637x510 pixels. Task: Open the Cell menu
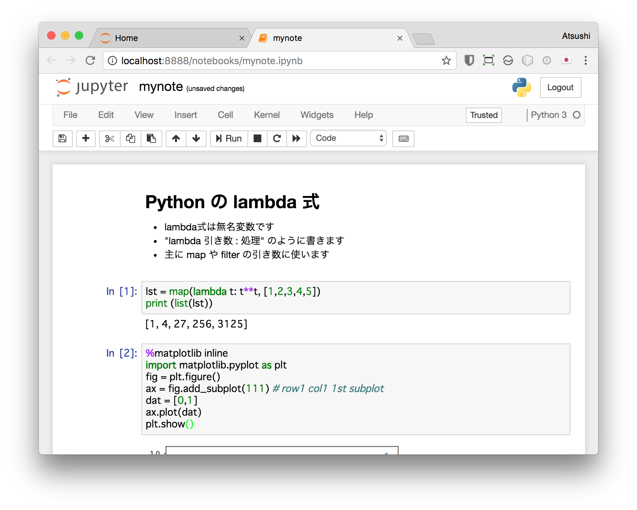pyautogui.click(x=225, y=115)
